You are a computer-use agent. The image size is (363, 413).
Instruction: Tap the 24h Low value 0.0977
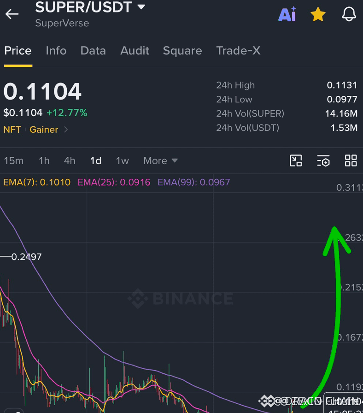point(342,99)
